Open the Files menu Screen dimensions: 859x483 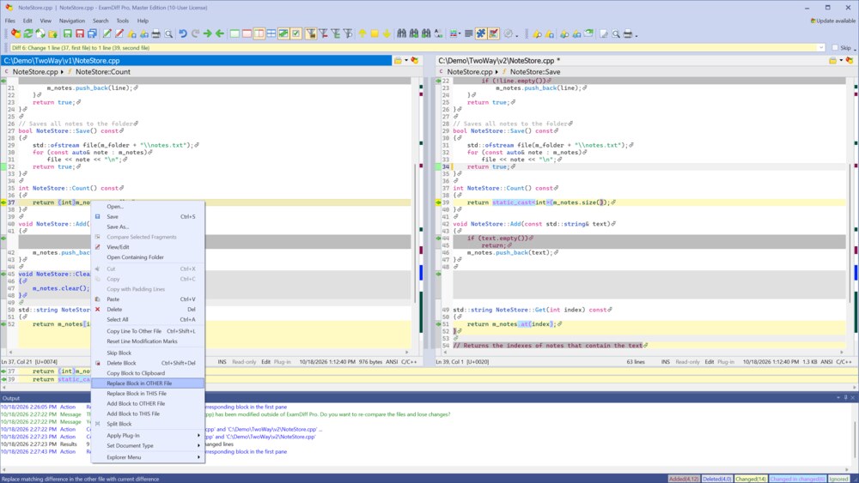click(x=9, y=21)
